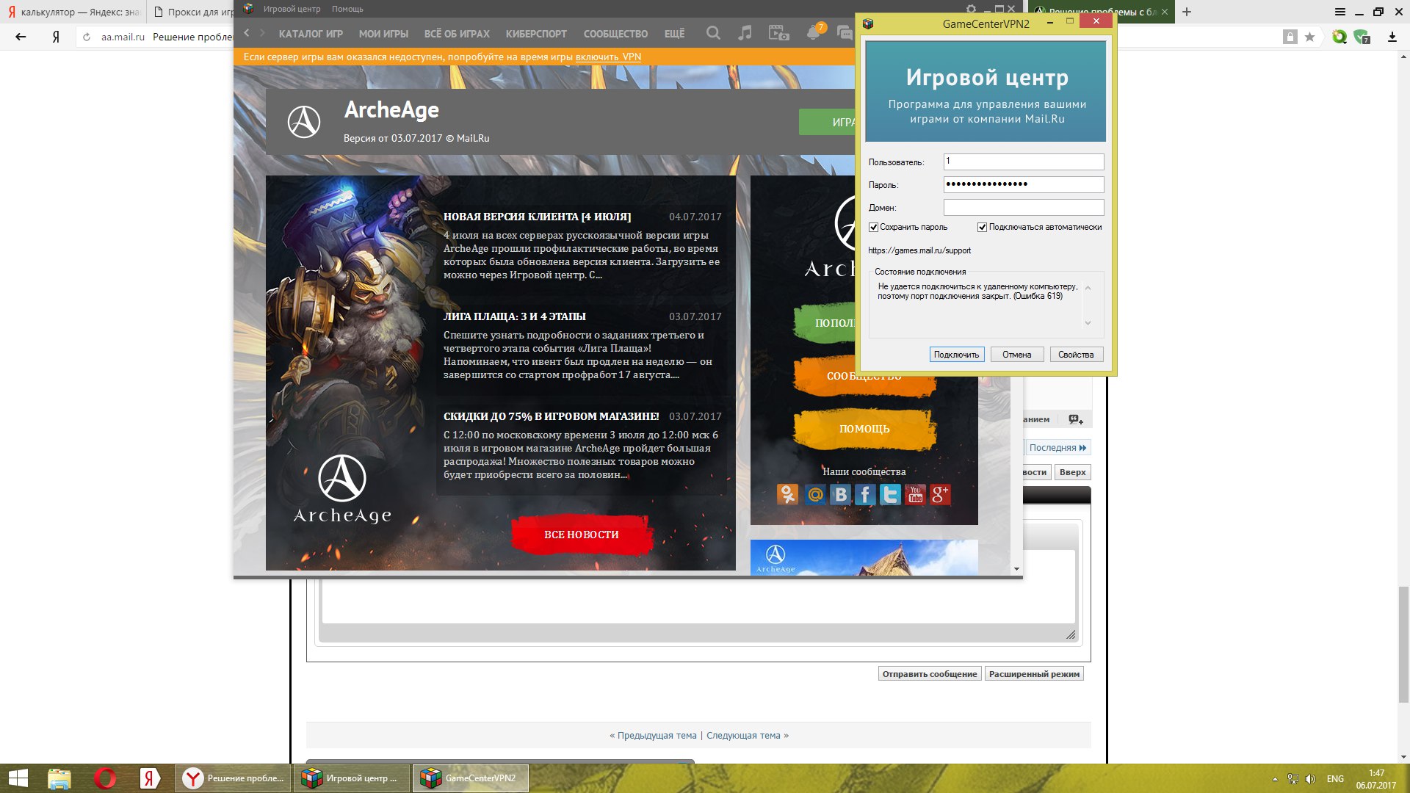This screenshot has width=1410, height=793.
Task: Click the search magnifier in Game Center toolbar
Action: tap(713, 33)
